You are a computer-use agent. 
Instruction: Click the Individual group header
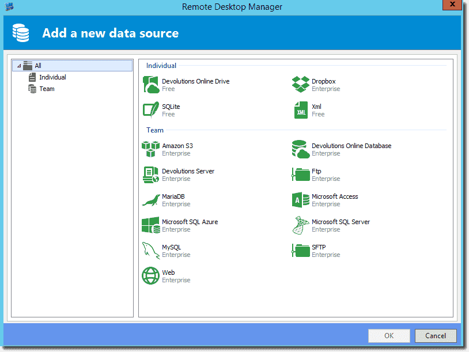click(x=161, y=66)
